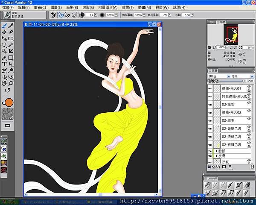The image size is (256, 205).
Task: Open the 抖動 value dropdown
Action: pos(192,15)
